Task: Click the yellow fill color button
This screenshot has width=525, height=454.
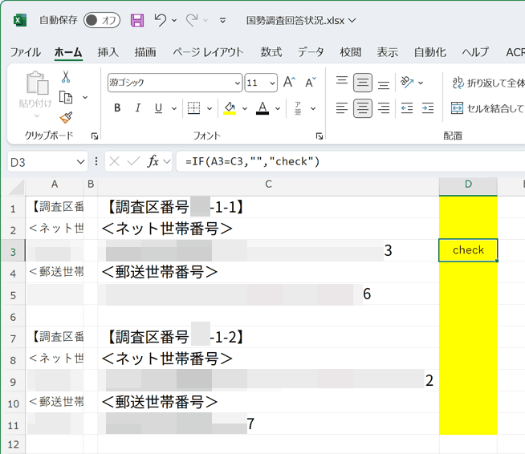Action: [230, 108]
